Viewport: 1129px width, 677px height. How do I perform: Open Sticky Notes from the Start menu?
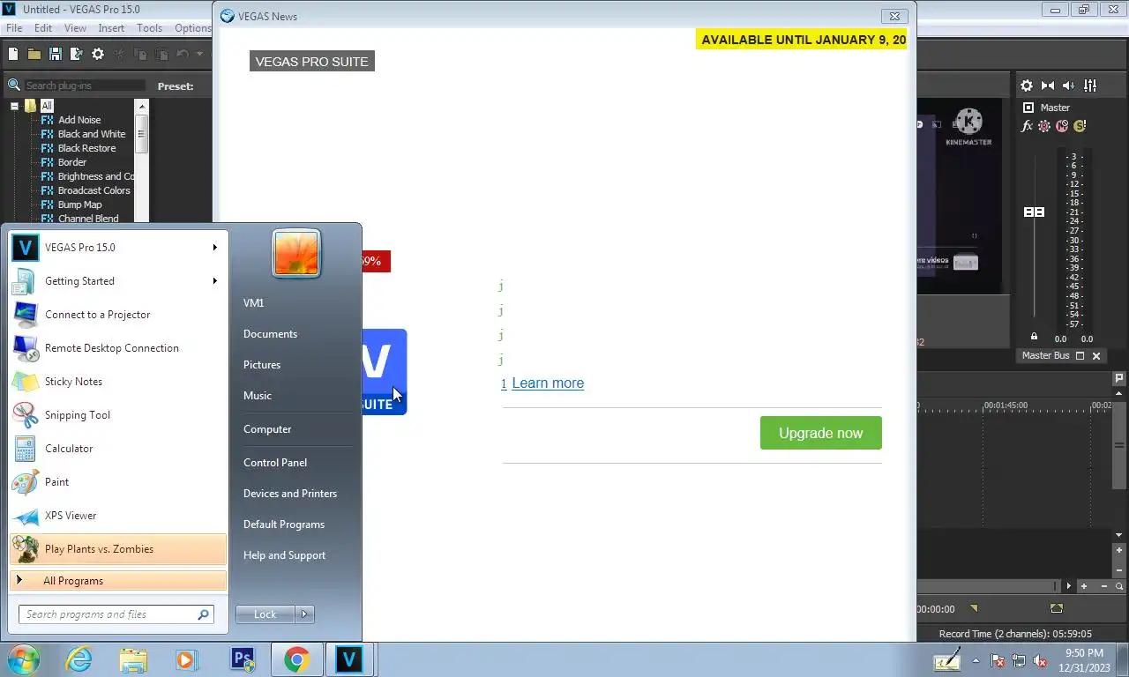pyautogui.click(x=118, y=382)
